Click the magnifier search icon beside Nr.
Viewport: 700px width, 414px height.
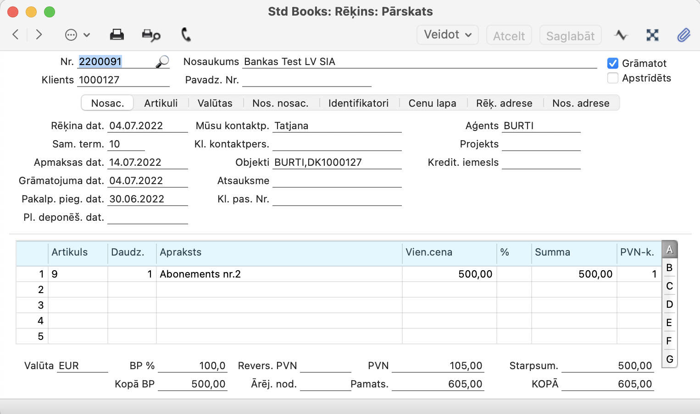click(x=162, y=62)
